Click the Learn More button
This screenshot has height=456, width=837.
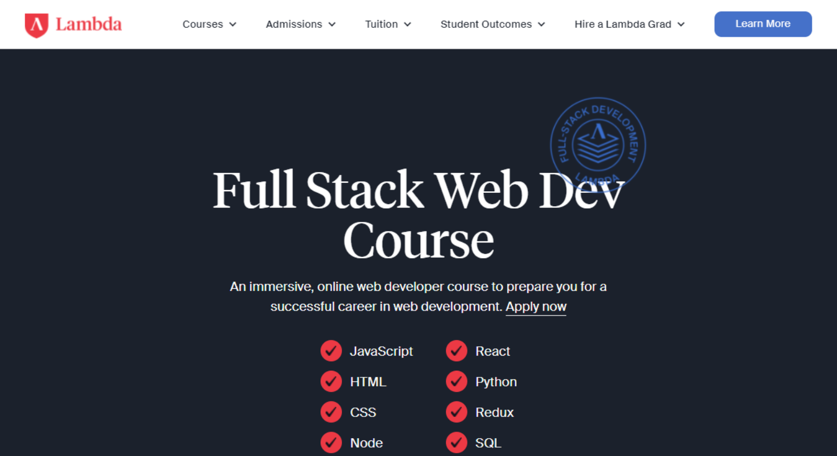[x=763, y=24]
